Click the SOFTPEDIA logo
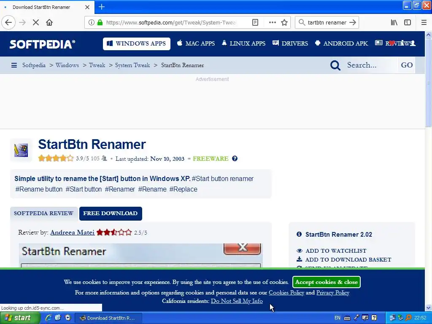This screenshot has width=432, height=324. coord(43,44)
